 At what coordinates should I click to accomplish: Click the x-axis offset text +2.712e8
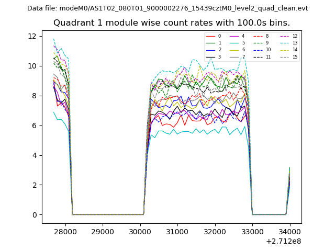284,241
